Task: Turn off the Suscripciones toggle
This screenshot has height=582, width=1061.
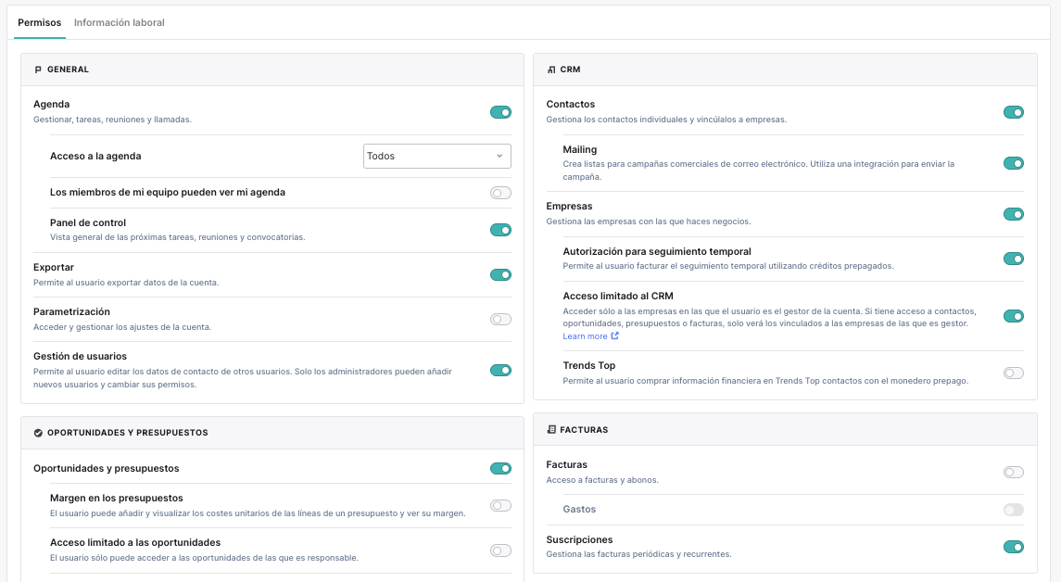Action: [1014, 547]
